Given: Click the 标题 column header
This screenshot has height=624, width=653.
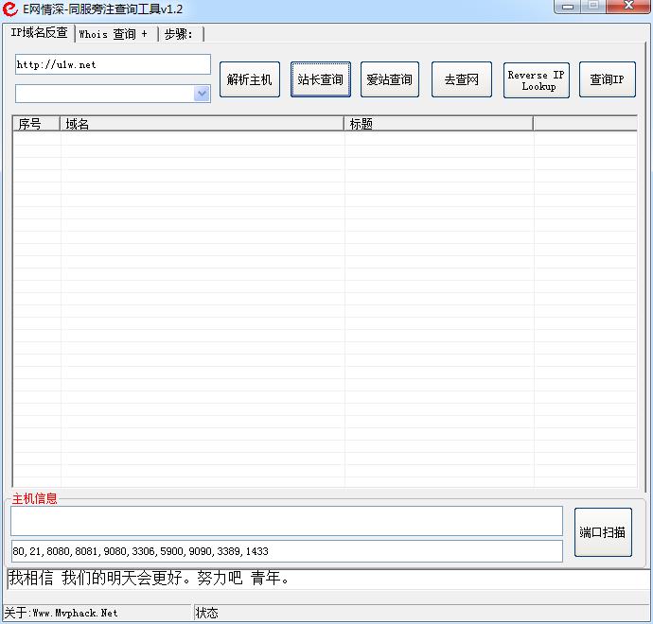Looking at the screenshot, I should coord(438,124).
